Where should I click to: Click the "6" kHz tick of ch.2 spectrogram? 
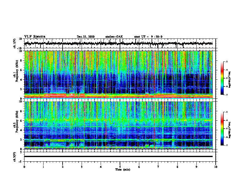pos(21,121)
